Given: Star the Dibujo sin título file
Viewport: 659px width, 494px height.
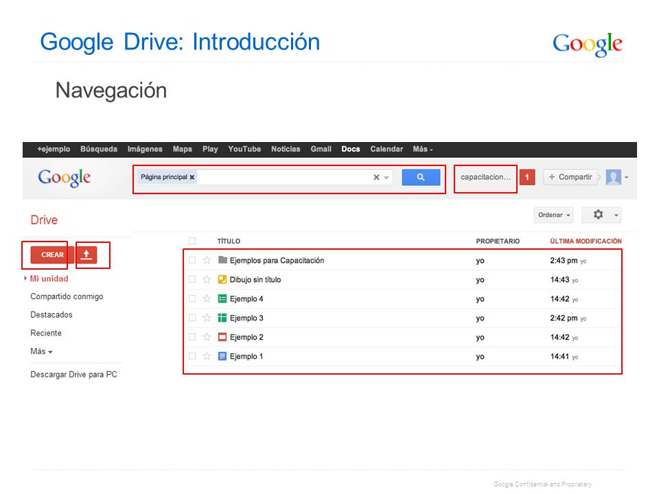Looking at the screenshot, I should point(207,279).
